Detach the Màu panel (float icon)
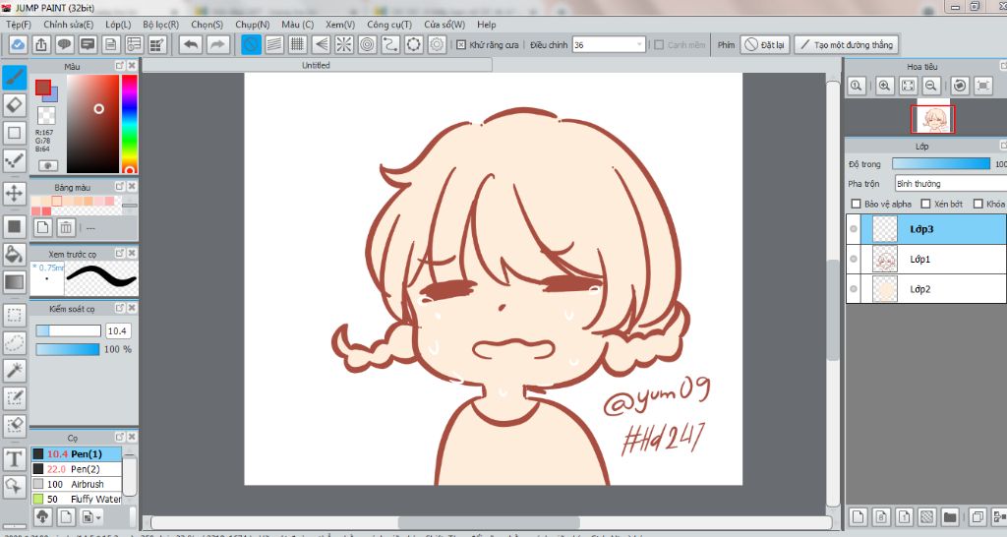 (119, 66)
